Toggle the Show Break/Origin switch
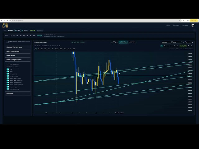This screenshot has height=149, width=199. [x=8, y=64]
